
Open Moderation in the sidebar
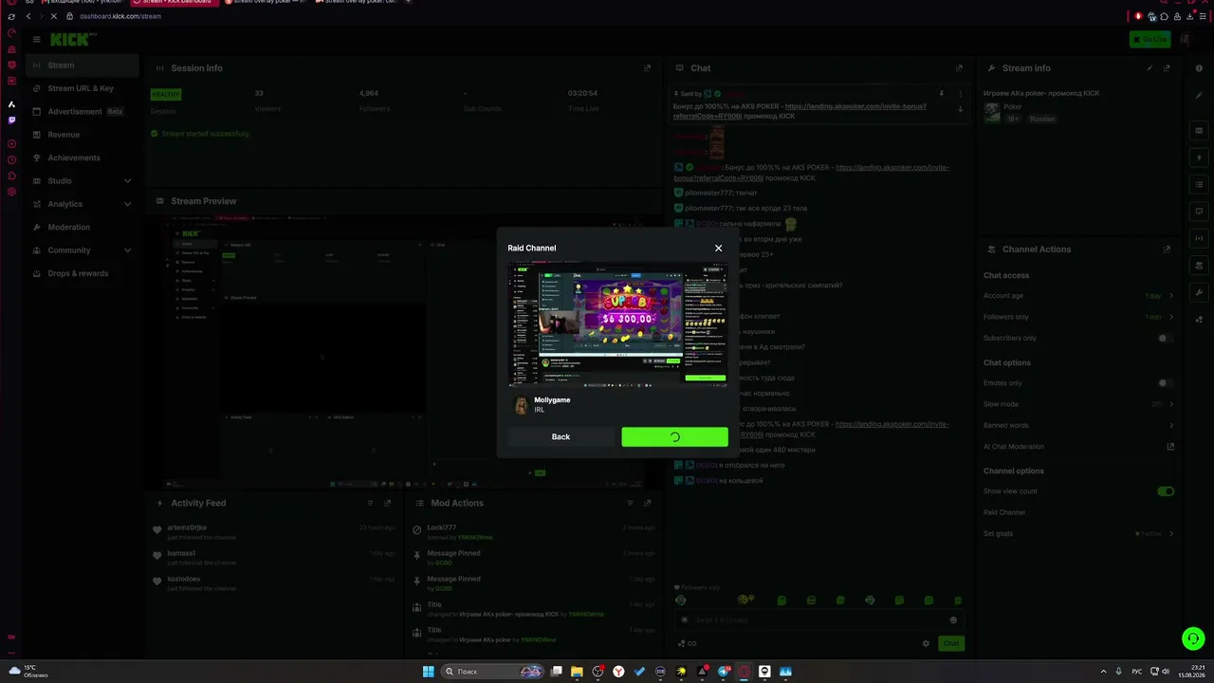pyautogui.click(x=83, y=228)
